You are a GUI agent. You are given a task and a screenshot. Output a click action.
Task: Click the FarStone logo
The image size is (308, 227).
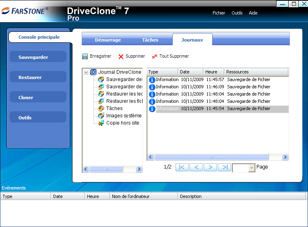point(25,11)
